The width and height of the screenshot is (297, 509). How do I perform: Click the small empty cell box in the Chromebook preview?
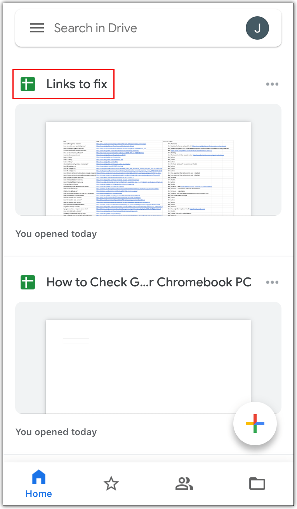76,341
